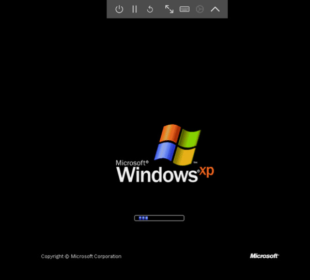Screen dimensions: 310x280
Task: Click the "Windows" logo text
Action: click(157, 174)
